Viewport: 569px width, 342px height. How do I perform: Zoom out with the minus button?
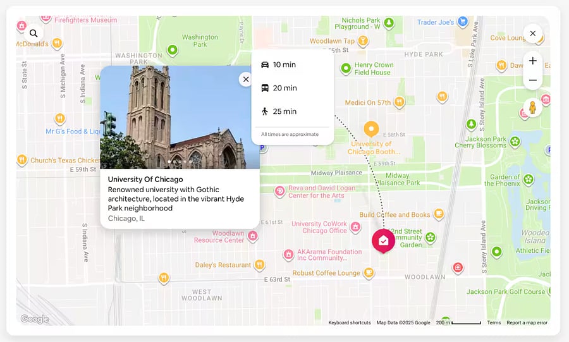[533, 80]
